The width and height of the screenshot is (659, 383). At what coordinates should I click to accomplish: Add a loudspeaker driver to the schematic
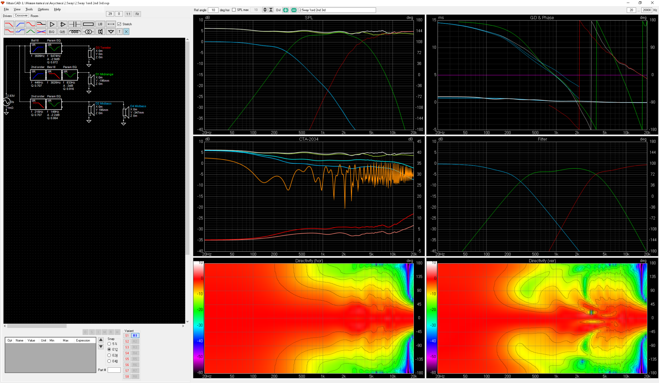tap(100, 31)
